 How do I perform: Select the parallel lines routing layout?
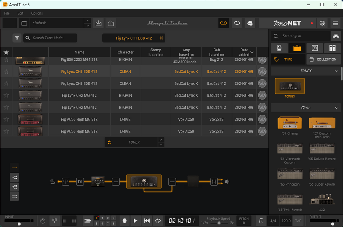(x=14, y=197)
